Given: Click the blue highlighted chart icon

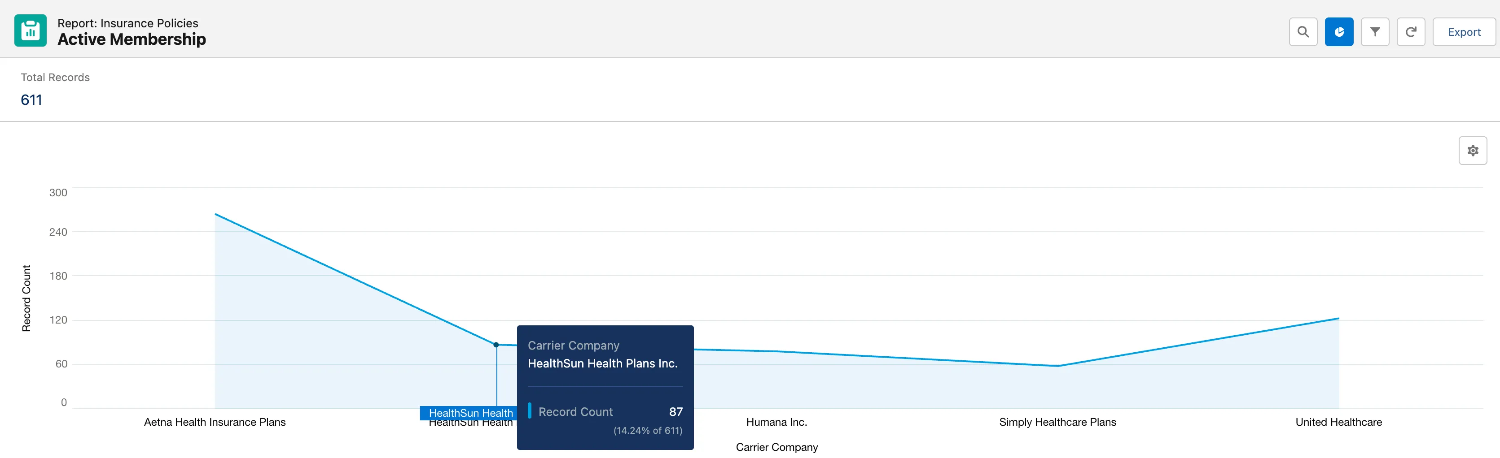Looking at the screenshot, I should pyautogui.click(x=1339, y=31).
